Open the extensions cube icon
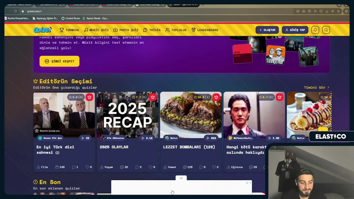The height and width of the screenshot is (199, 354). (x=346, y=11)
